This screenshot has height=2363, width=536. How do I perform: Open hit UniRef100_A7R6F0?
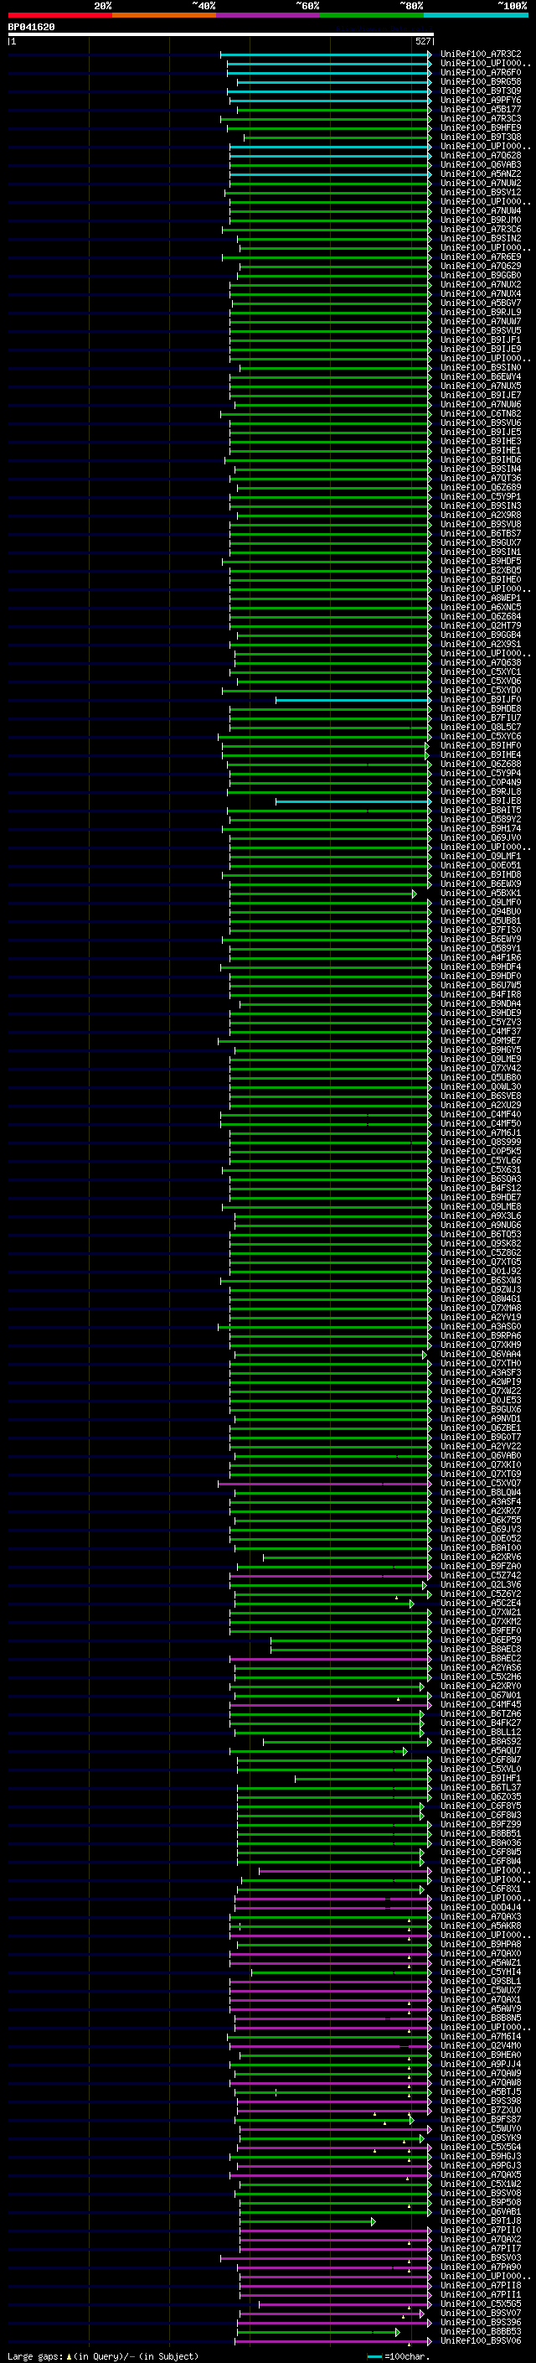(481, 72)
